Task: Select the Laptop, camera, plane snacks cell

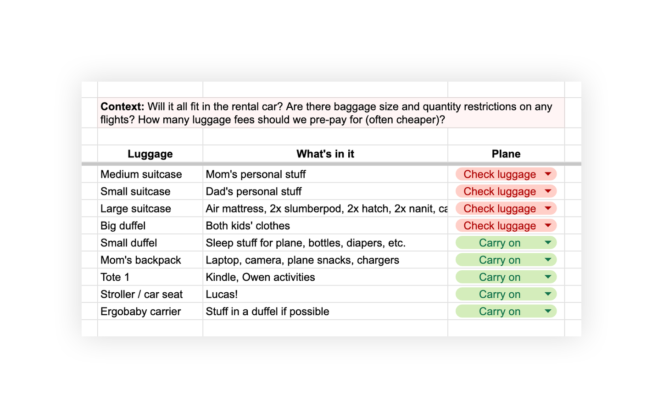Action: pyautogui.click(x=325, y=260)
